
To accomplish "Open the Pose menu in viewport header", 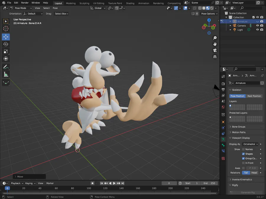I will (x=55, y=8).
